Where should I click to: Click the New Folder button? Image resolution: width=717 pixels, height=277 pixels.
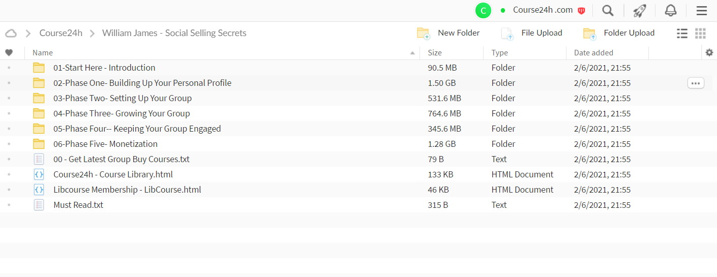pos(448,33)
